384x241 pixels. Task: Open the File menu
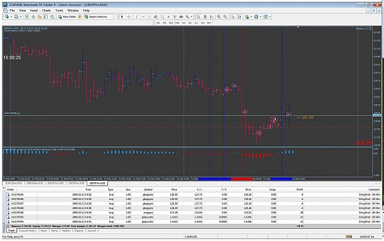point(12,10)
